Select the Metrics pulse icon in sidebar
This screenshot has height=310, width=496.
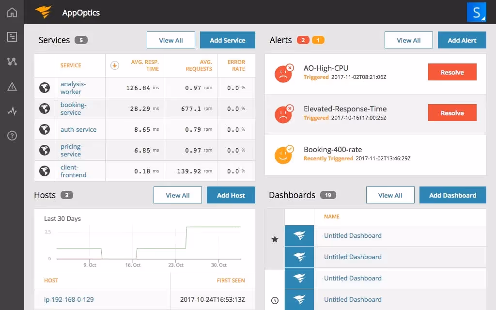click(x=12, y=111)
